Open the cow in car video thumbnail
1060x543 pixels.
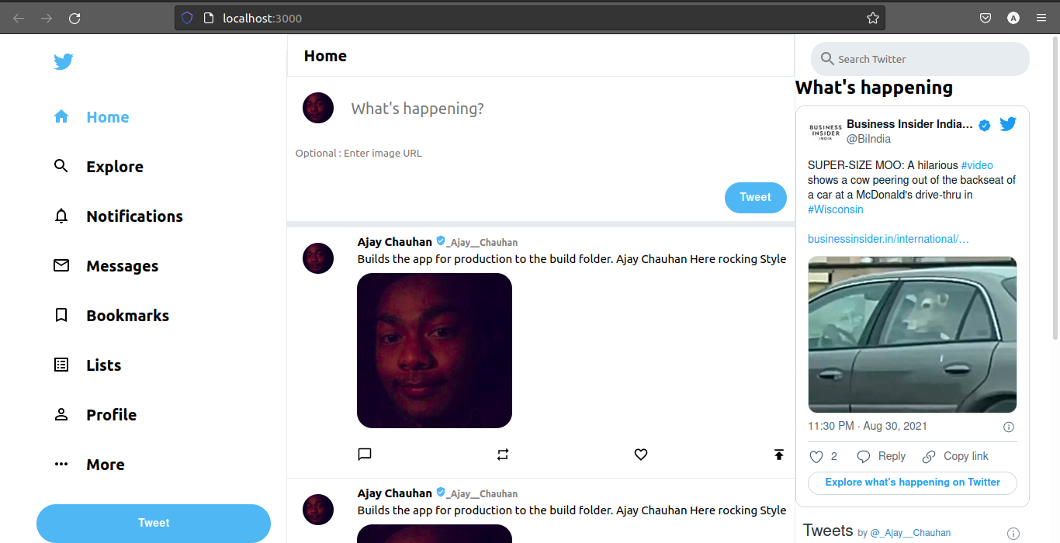point(913,334)
